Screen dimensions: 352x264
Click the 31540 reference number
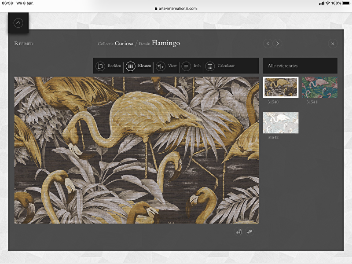(x=273, y=102)
